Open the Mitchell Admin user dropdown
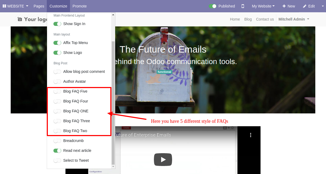The width and height of the screenshot is (326, 174). point(294,19)
